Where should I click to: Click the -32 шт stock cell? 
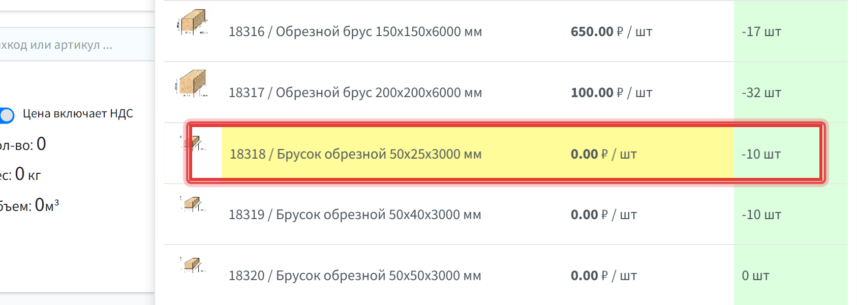pyautogui.click(x=790, y=93)
